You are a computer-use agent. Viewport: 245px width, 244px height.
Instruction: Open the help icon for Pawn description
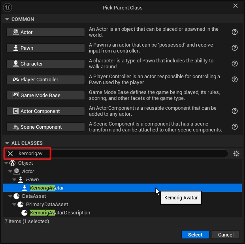click(235, 48)
